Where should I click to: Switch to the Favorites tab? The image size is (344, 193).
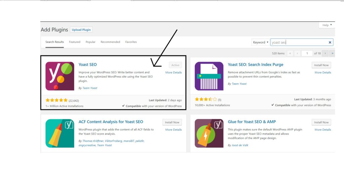point(131,42)
